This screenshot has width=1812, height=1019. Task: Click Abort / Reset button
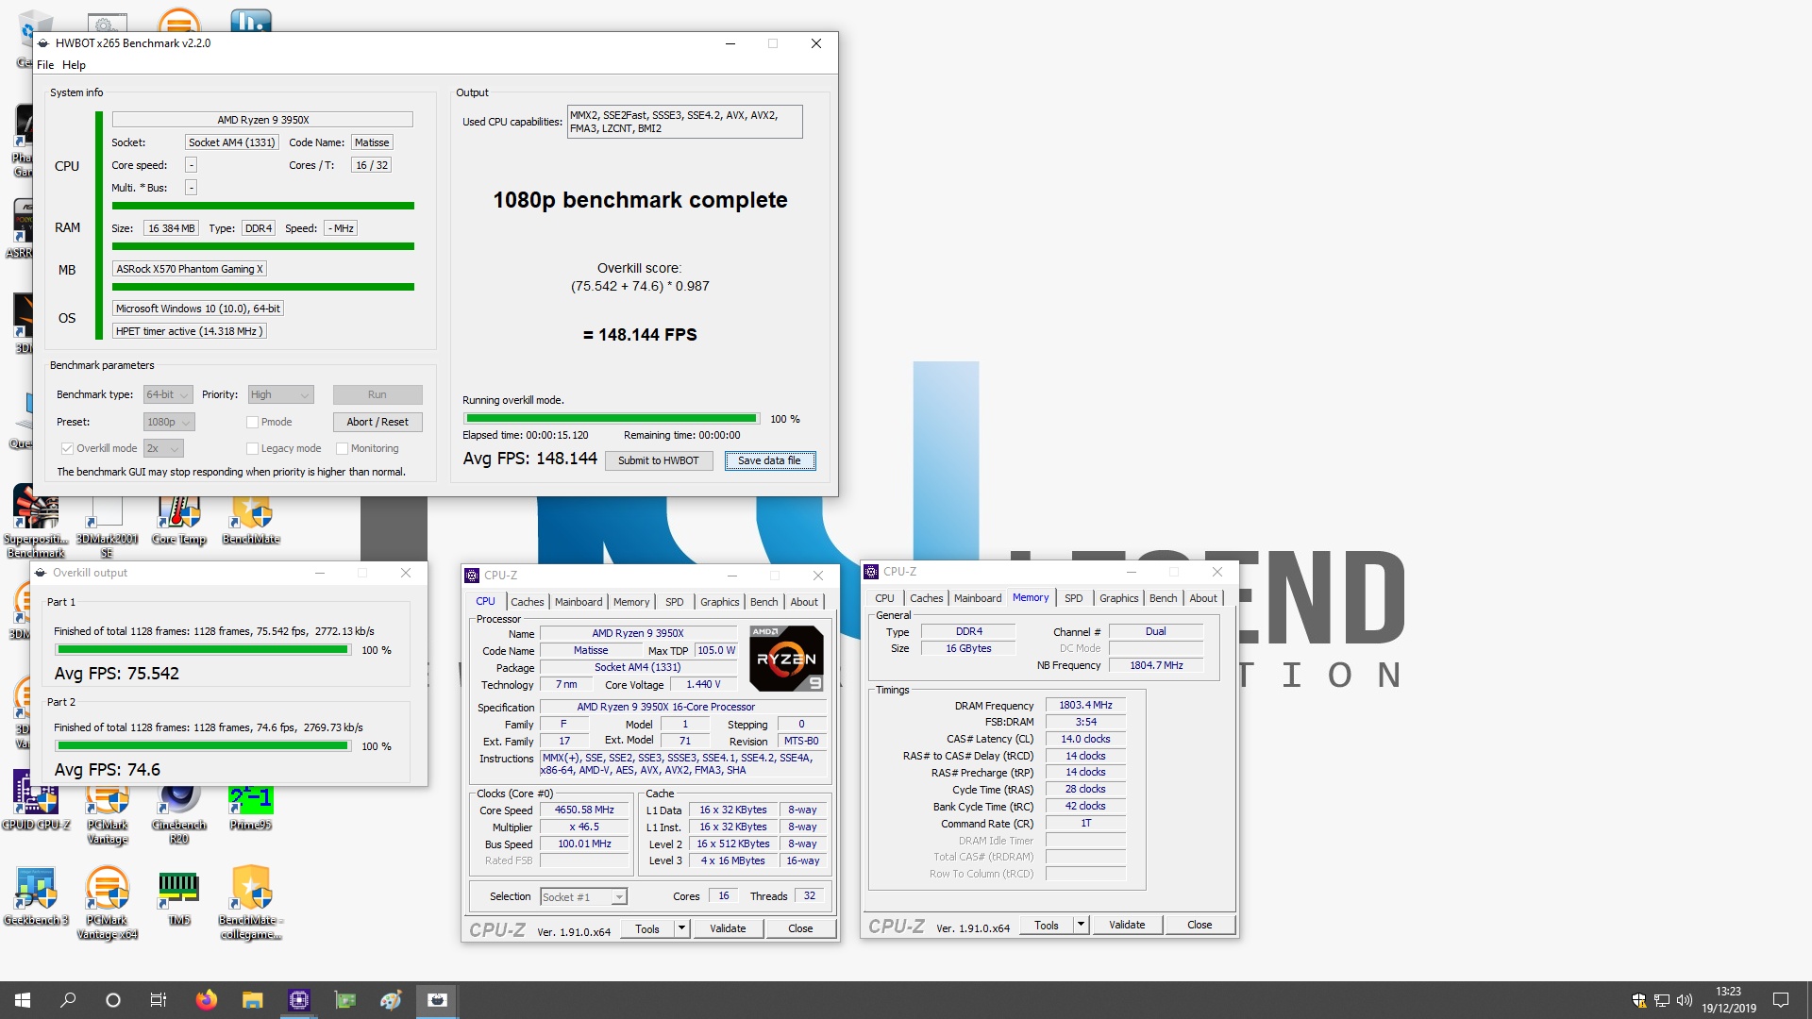[x=377, y=422]
